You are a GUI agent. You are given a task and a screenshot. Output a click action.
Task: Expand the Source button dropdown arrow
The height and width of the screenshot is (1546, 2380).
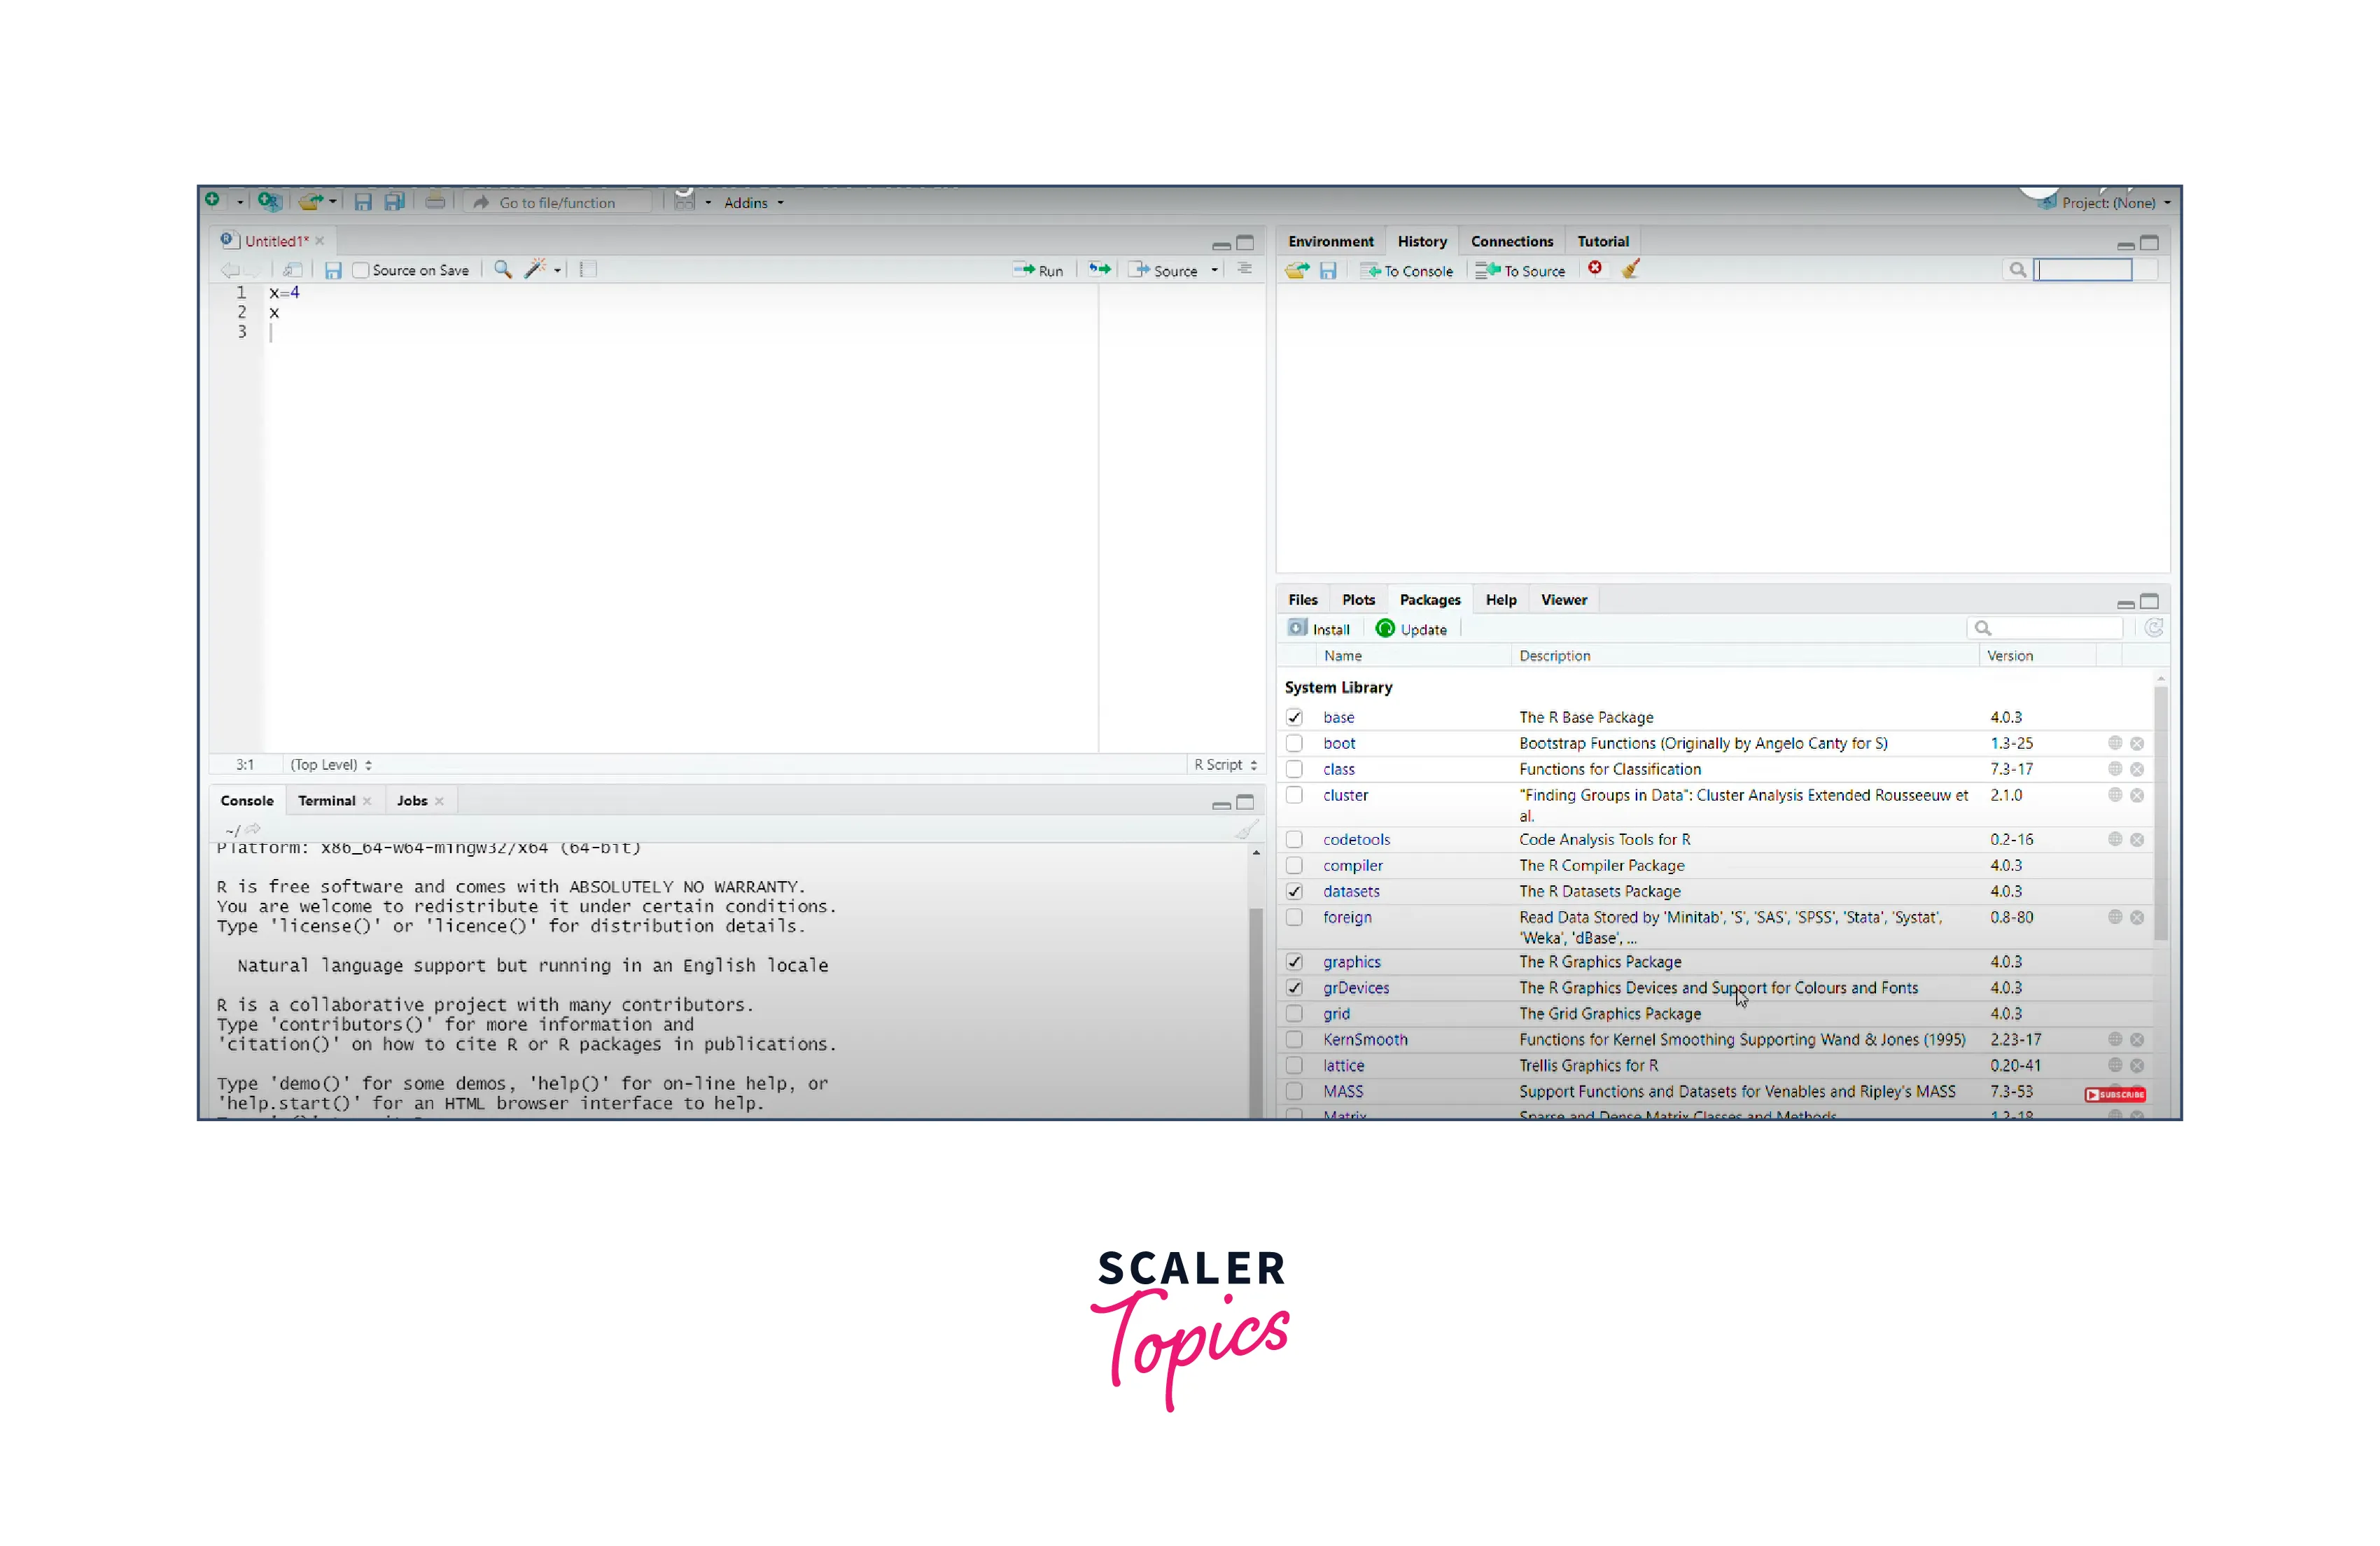pyautogui.click(x=1214, y=270)
